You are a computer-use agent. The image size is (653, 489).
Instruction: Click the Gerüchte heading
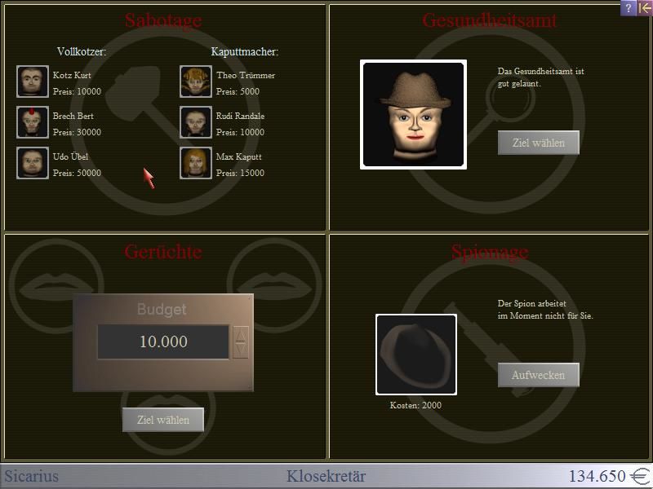(163, 252)
